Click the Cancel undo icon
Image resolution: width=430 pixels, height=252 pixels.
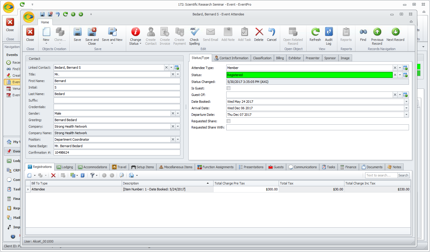pyautogui.click(x=272, y=32)
